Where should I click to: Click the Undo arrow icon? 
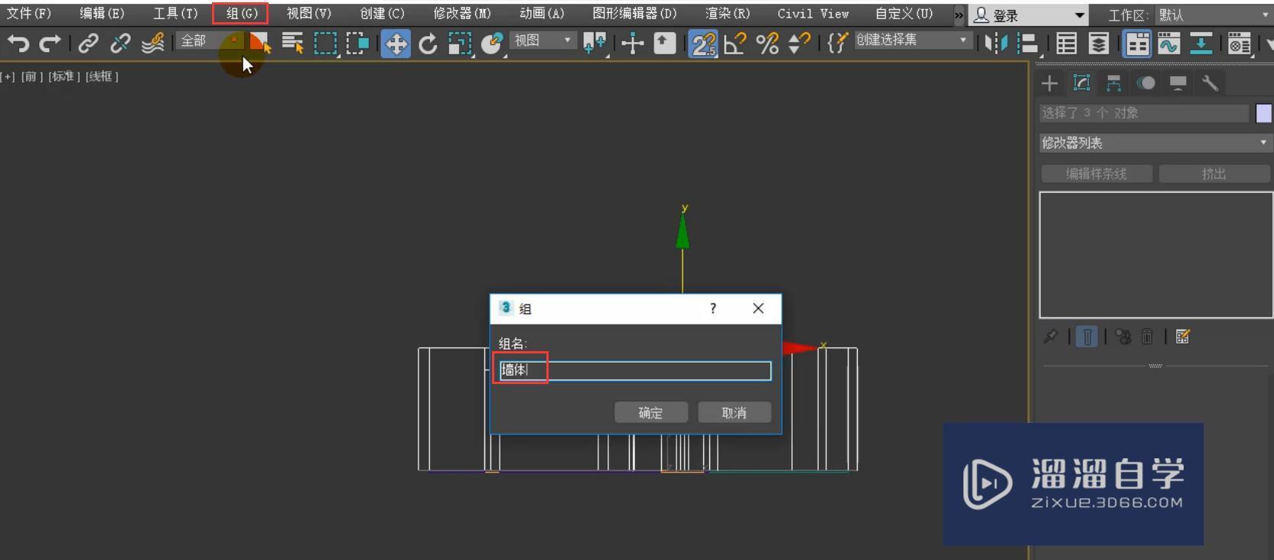point(18,44)
